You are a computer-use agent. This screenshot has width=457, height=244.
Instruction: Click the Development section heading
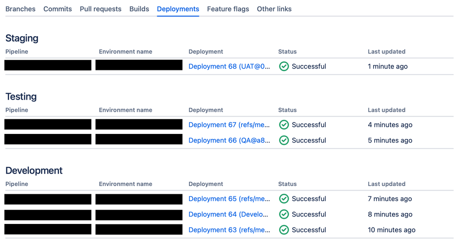[34, 170]
